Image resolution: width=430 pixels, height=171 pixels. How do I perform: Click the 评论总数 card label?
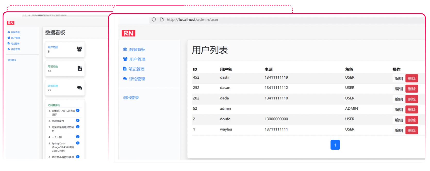click(x=53, y=86)
